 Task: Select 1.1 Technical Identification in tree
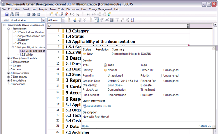click(x=29, y=32)
